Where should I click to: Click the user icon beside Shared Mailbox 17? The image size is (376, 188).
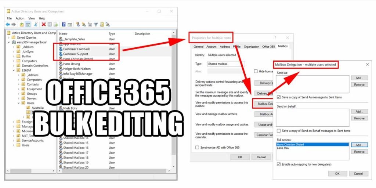pos(61,153)
